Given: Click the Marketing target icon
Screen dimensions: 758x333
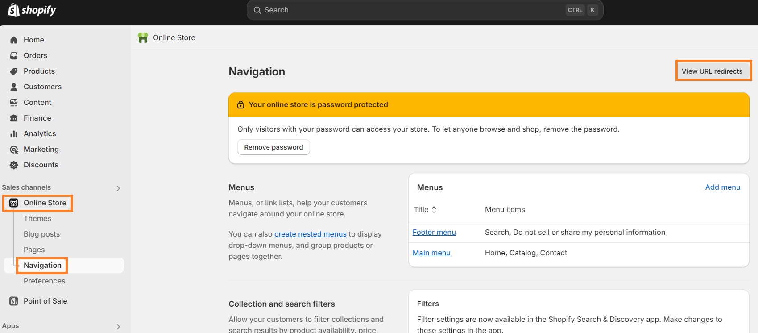Looking at the screenshot, I should pyautogui.click(x=14, y=150).
